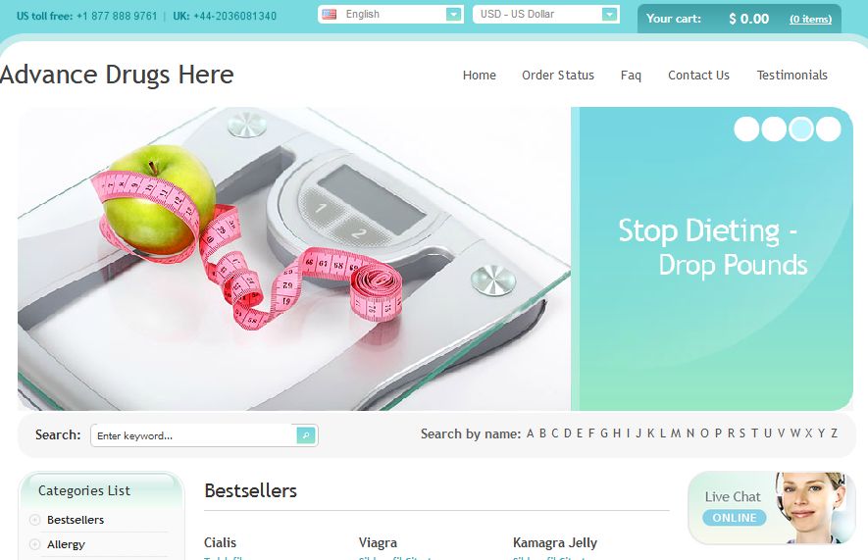Click the cart '0 items' link
Viewport: 868px width, 560px height.
point(810,20)
